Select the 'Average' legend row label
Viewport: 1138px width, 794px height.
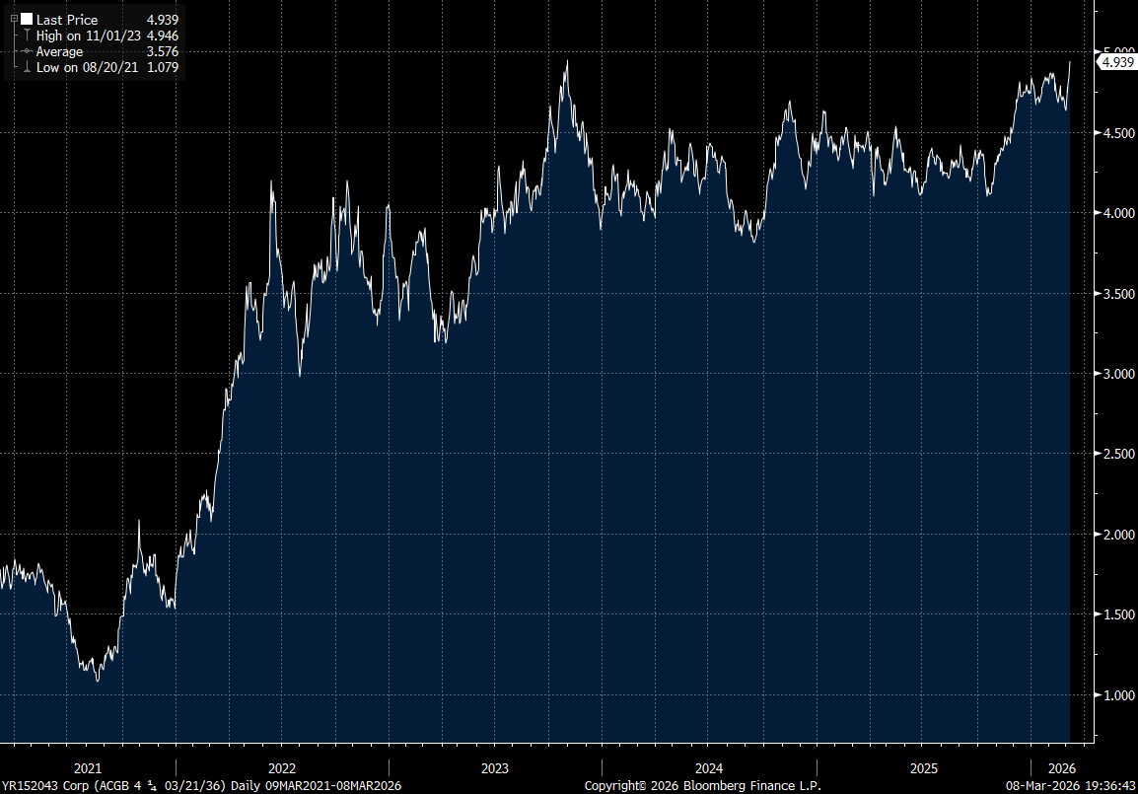point(59,51)
